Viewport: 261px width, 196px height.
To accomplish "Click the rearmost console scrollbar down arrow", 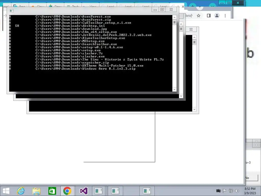I will click(194, 109).
